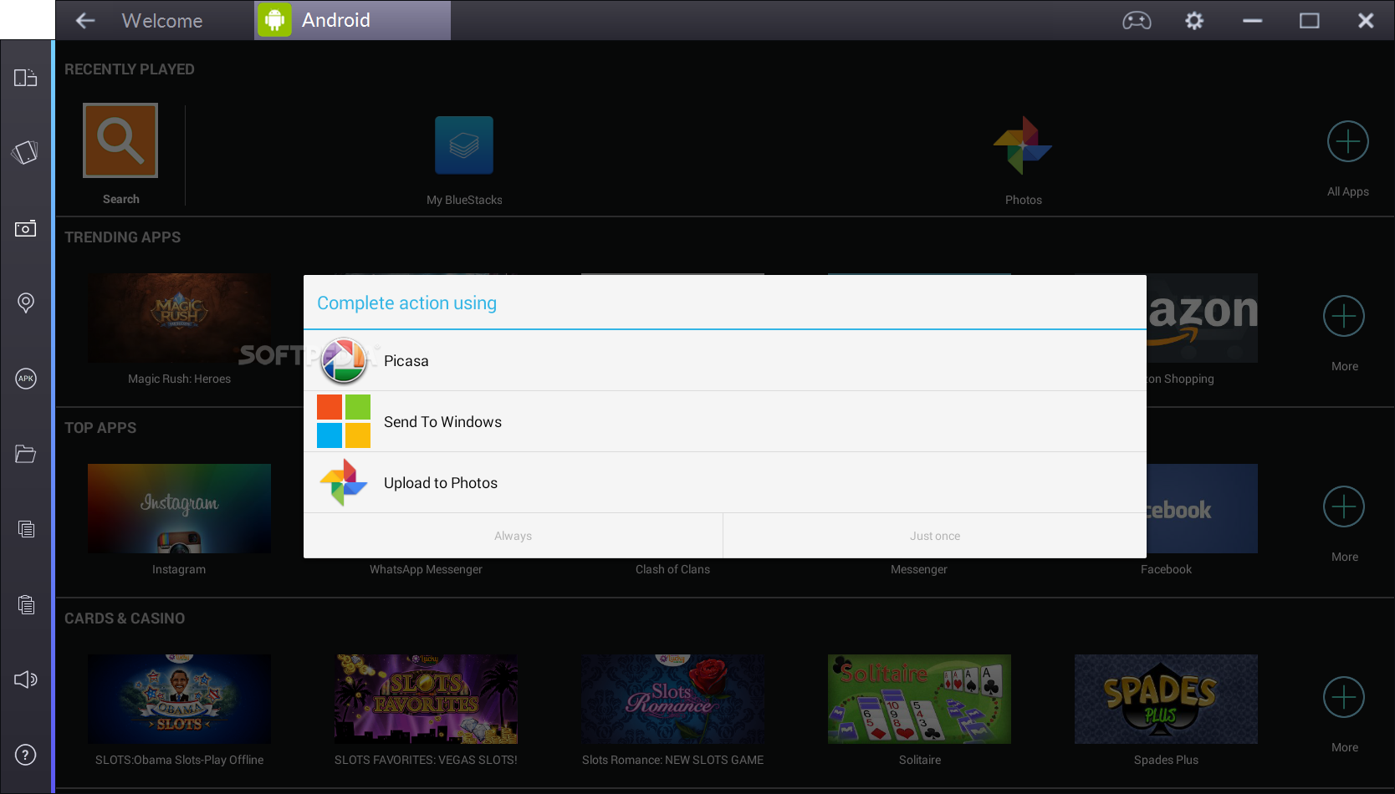Maximize the BlueStacks window
The image size is (1395, 794).
click(1310, 21)
